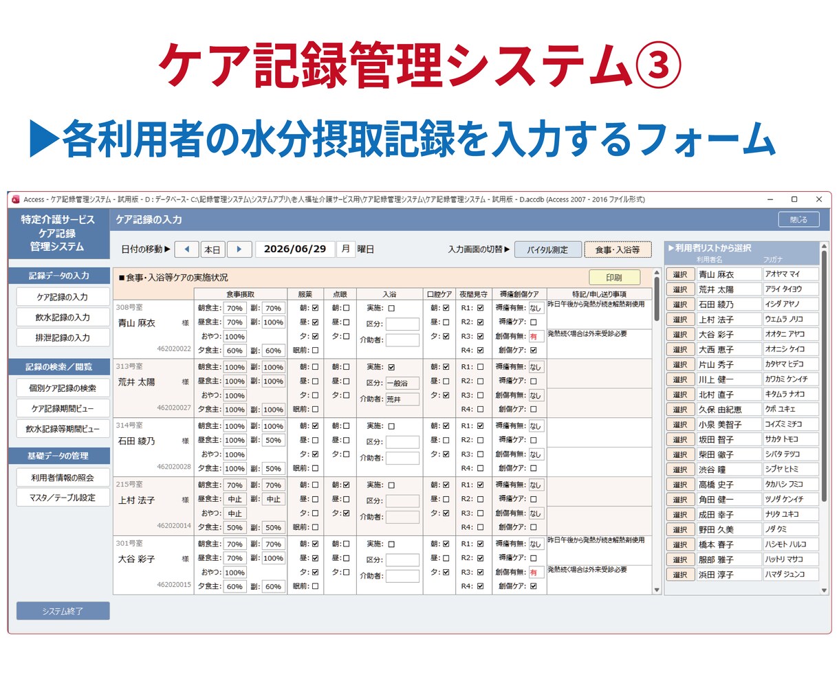Image resolution: width=839 pixels, height=699 pixels.
Task: Select user 青山 麻衣 with 選択 button
Action: 680,274
